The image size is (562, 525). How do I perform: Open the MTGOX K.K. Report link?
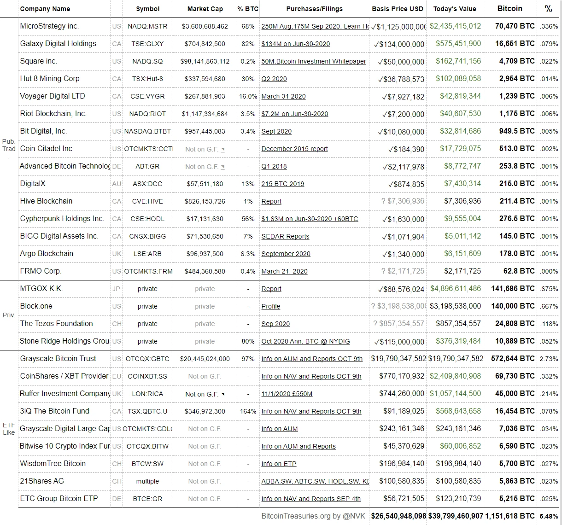click(x=271, y=289)
